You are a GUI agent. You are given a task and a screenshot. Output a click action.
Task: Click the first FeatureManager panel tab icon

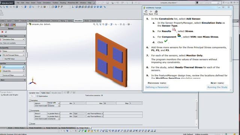pos(0,25)
